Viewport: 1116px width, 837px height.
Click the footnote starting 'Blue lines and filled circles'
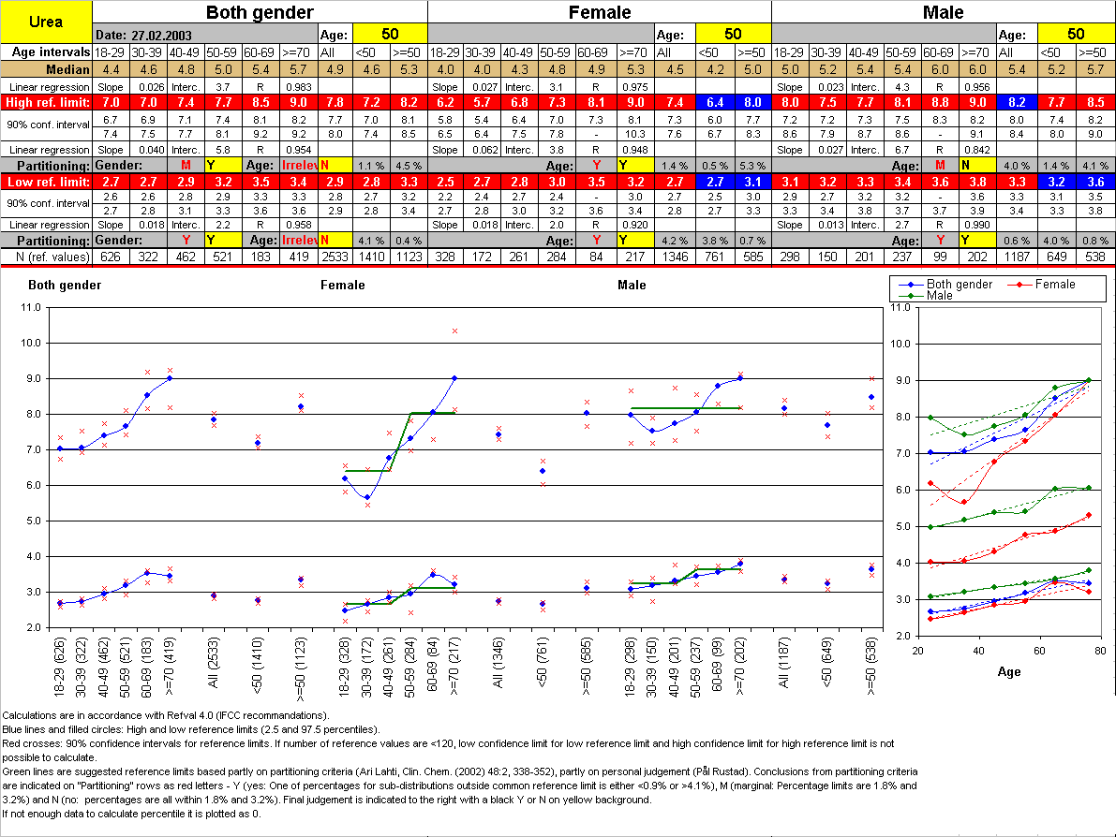pyautogui.click(x=191, y=729)
